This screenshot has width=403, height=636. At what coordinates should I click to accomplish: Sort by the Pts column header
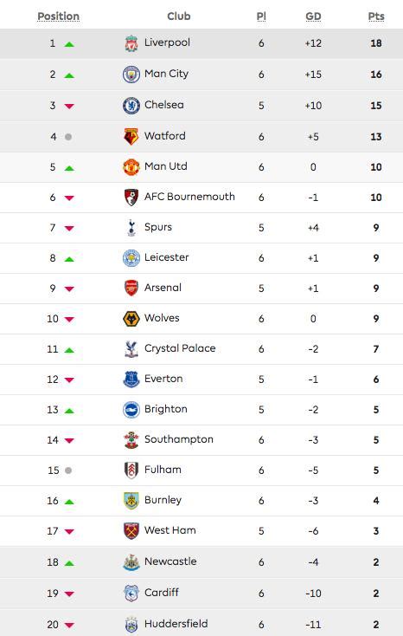tap(376, 16)
